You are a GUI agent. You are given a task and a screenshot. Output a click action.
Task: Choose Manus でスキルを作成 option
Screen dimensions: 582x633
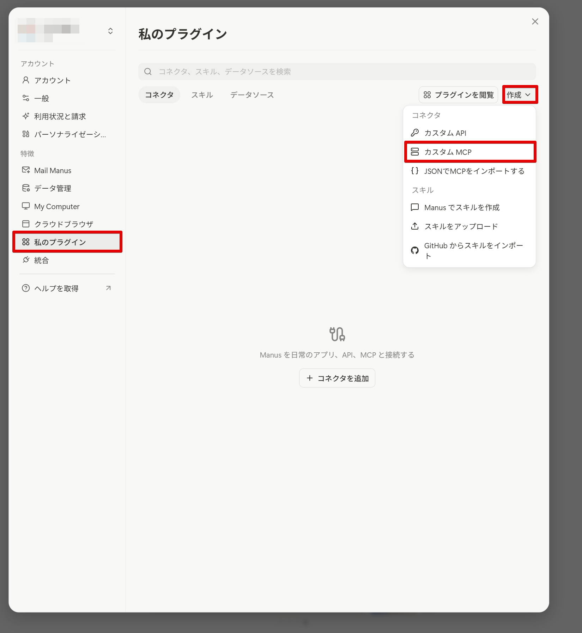click(469, 207)
